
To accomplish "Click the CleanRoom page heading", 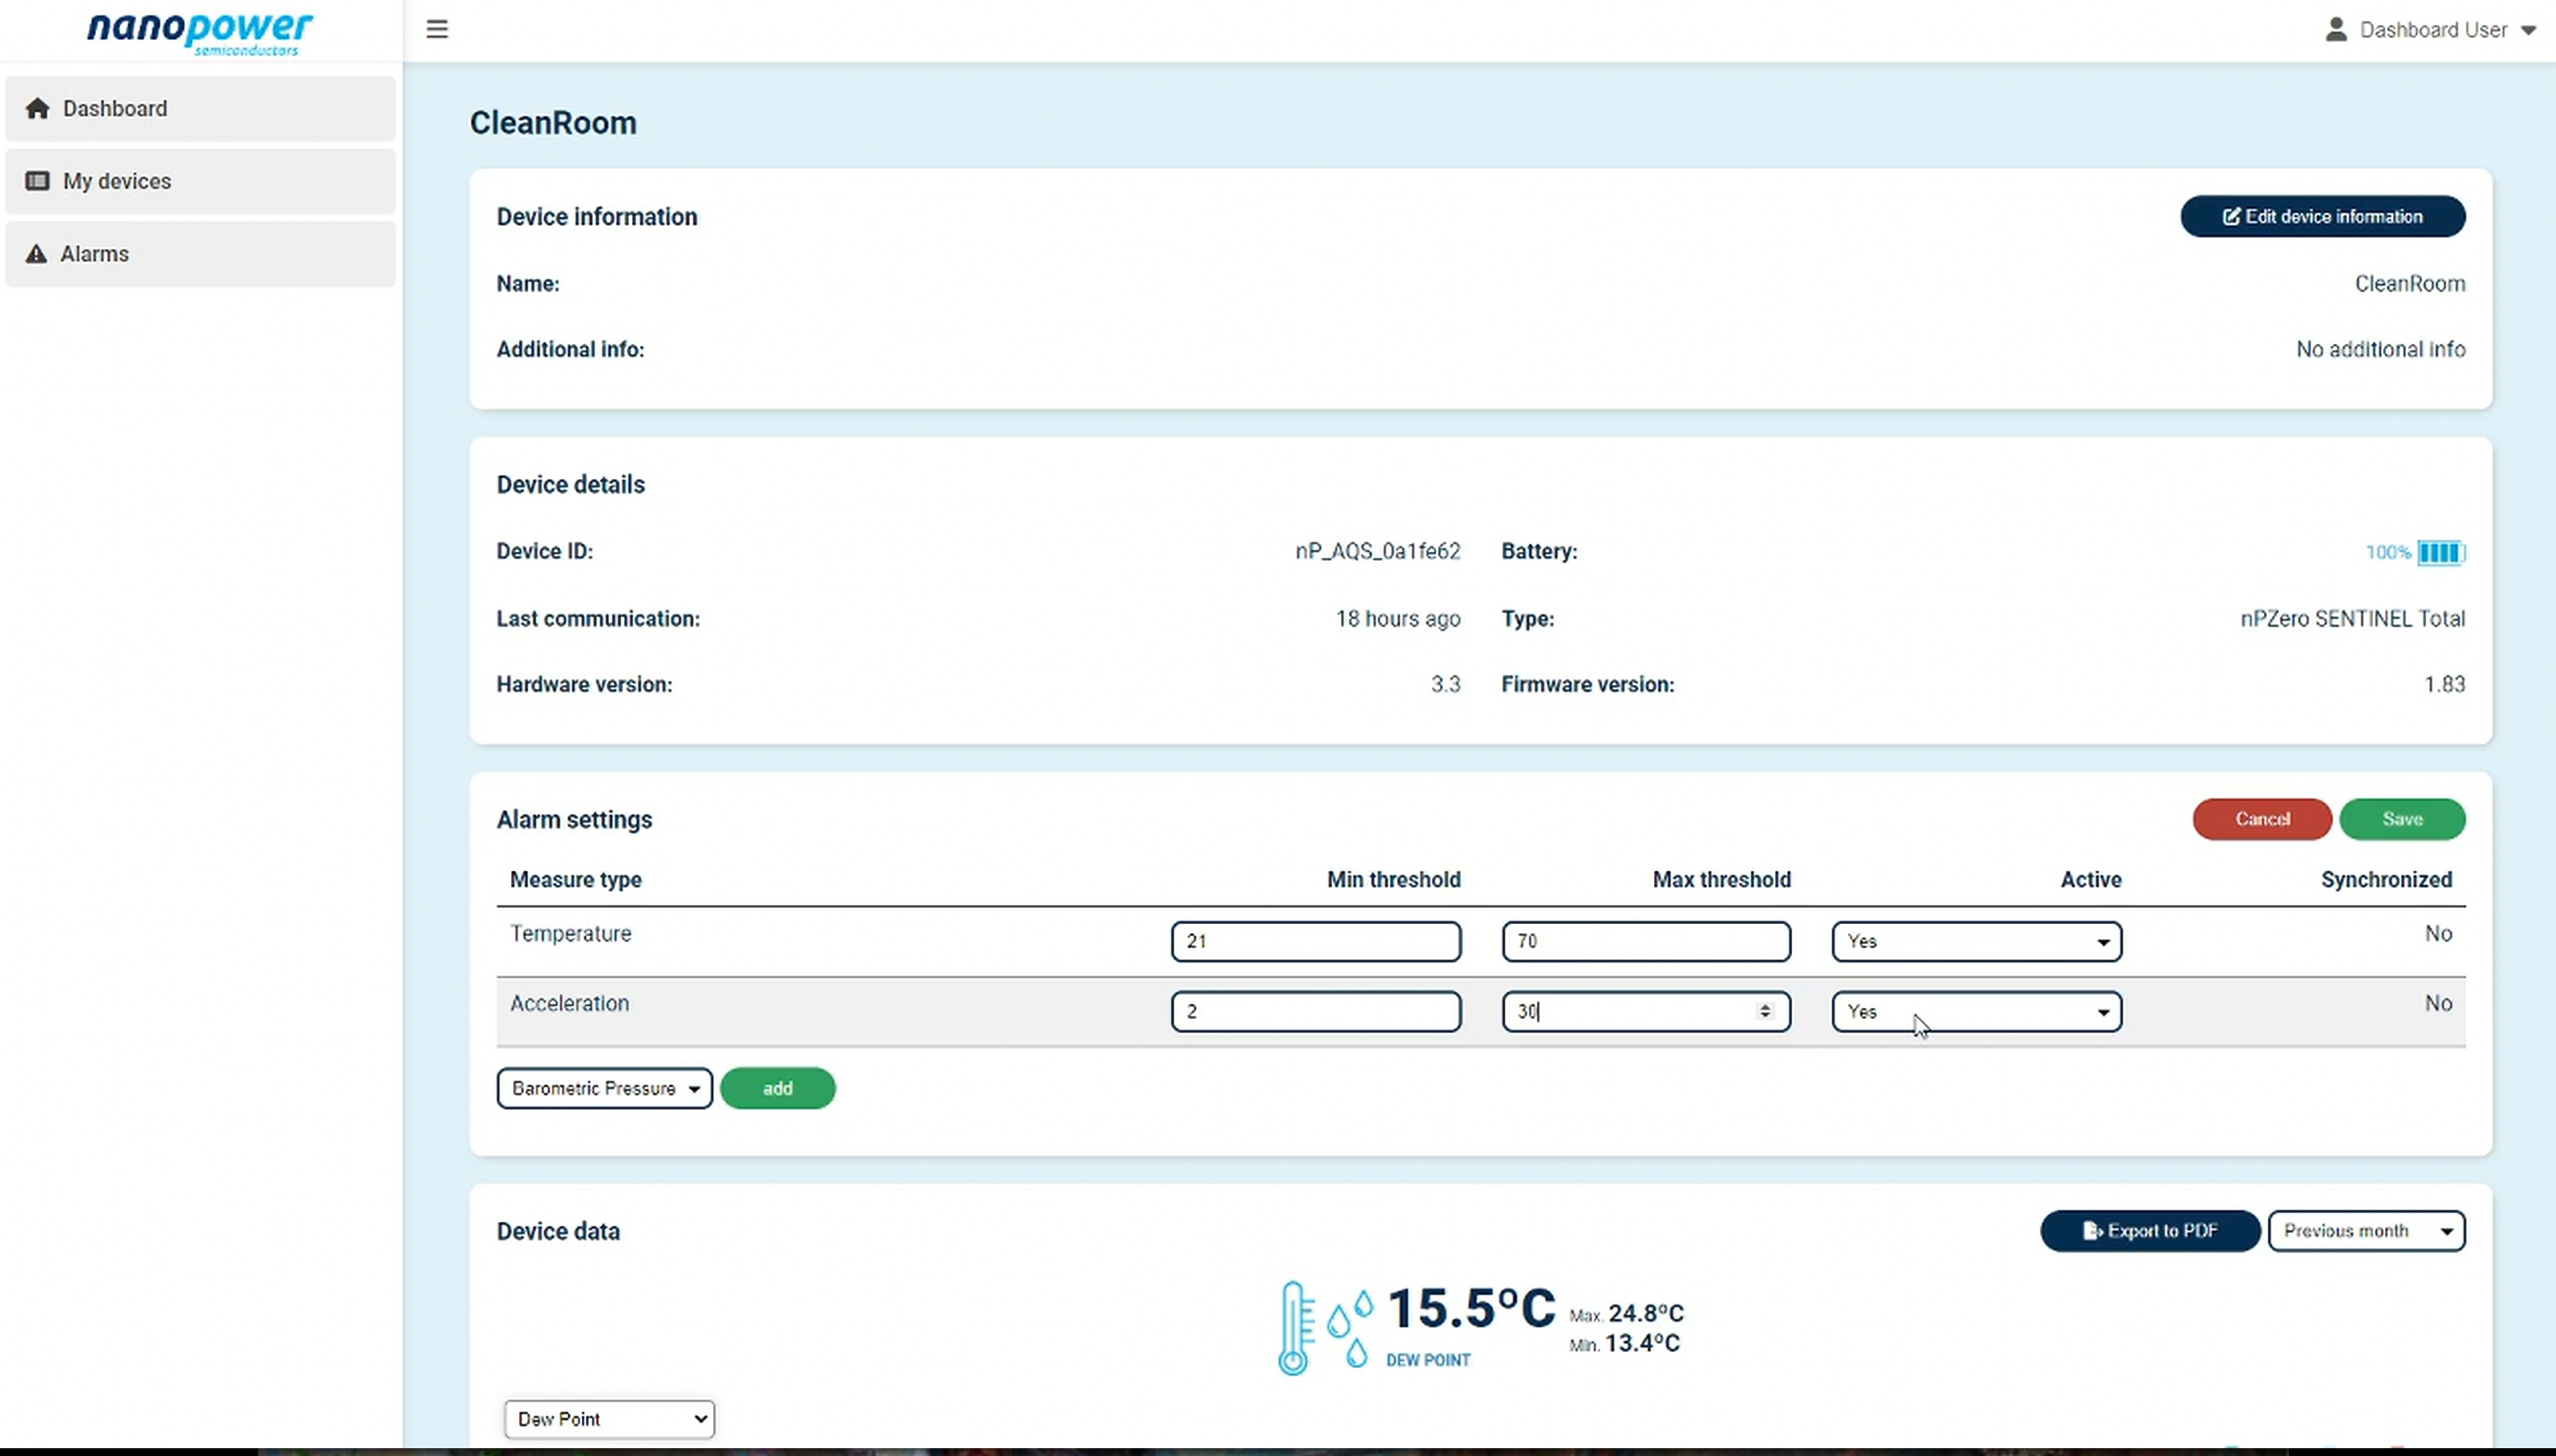I will 553,123.
